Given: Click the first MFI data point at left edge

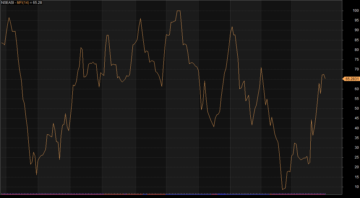Looking at the screenshot, I should coord(1,43).
